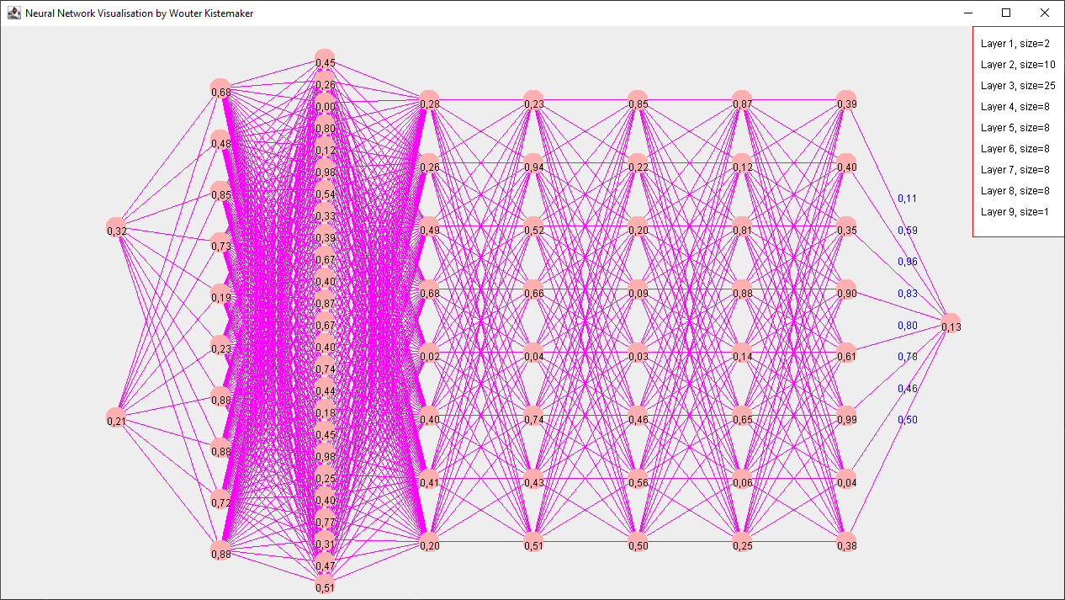Maximize the Neural Network Visualisation window
The image size is (1065, 600).
[x=1006, y=13]
